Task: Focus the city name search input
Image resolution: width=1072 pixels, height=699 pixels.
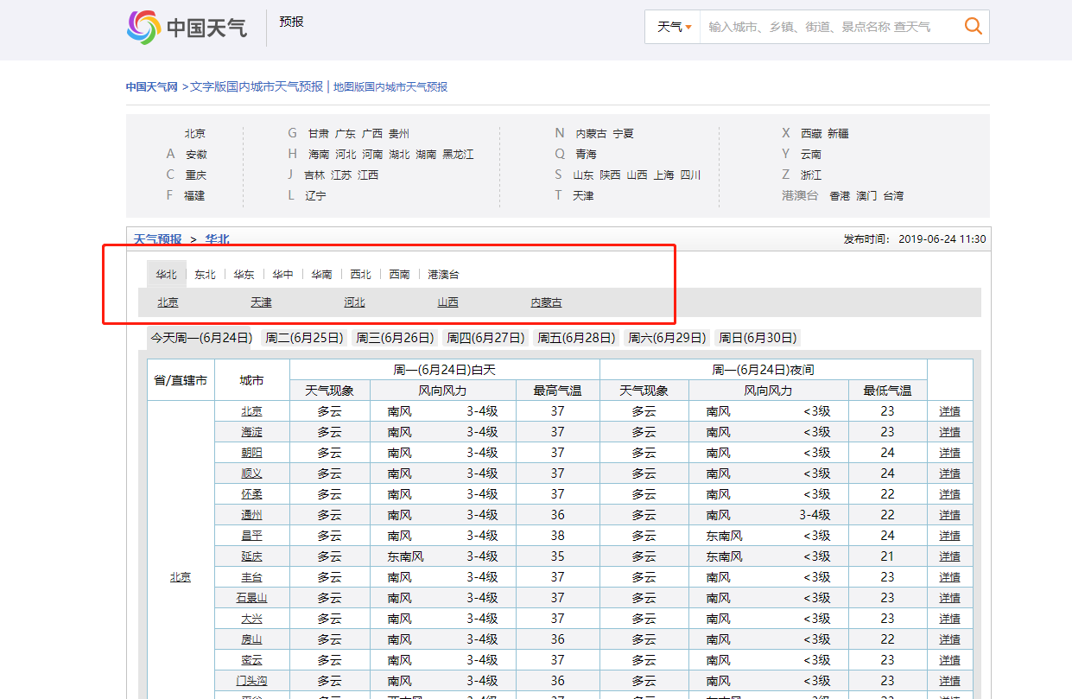Action: 829,27
